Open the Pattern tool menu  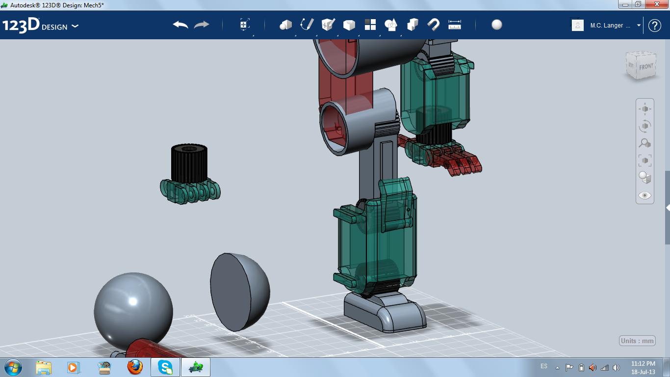coord(370,25)
